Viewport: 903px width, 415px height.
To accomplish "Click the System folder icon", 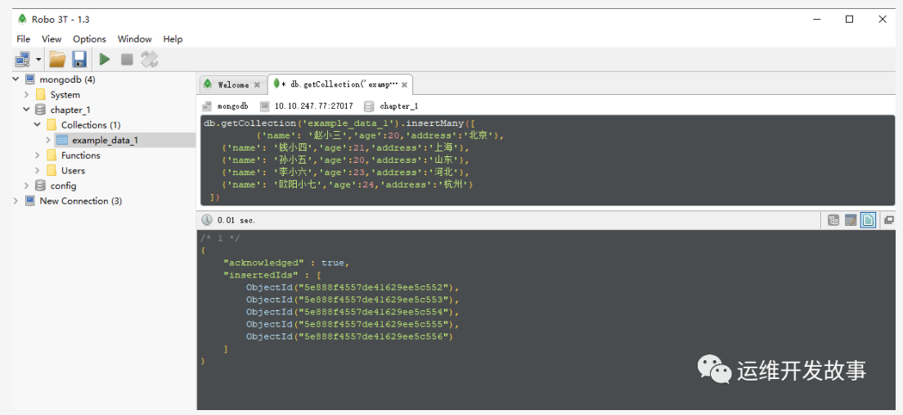I will 40,94.
